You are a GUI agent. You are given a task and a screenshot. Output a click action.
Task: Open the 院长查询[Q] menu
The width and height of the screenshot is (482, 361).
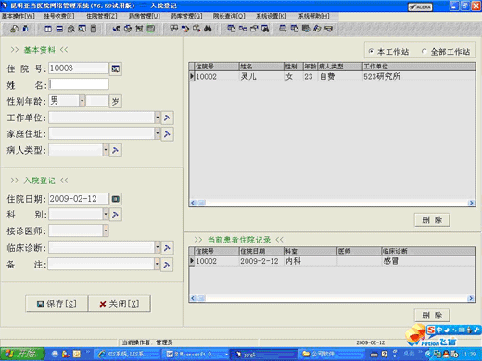click(x=229, y=16)
